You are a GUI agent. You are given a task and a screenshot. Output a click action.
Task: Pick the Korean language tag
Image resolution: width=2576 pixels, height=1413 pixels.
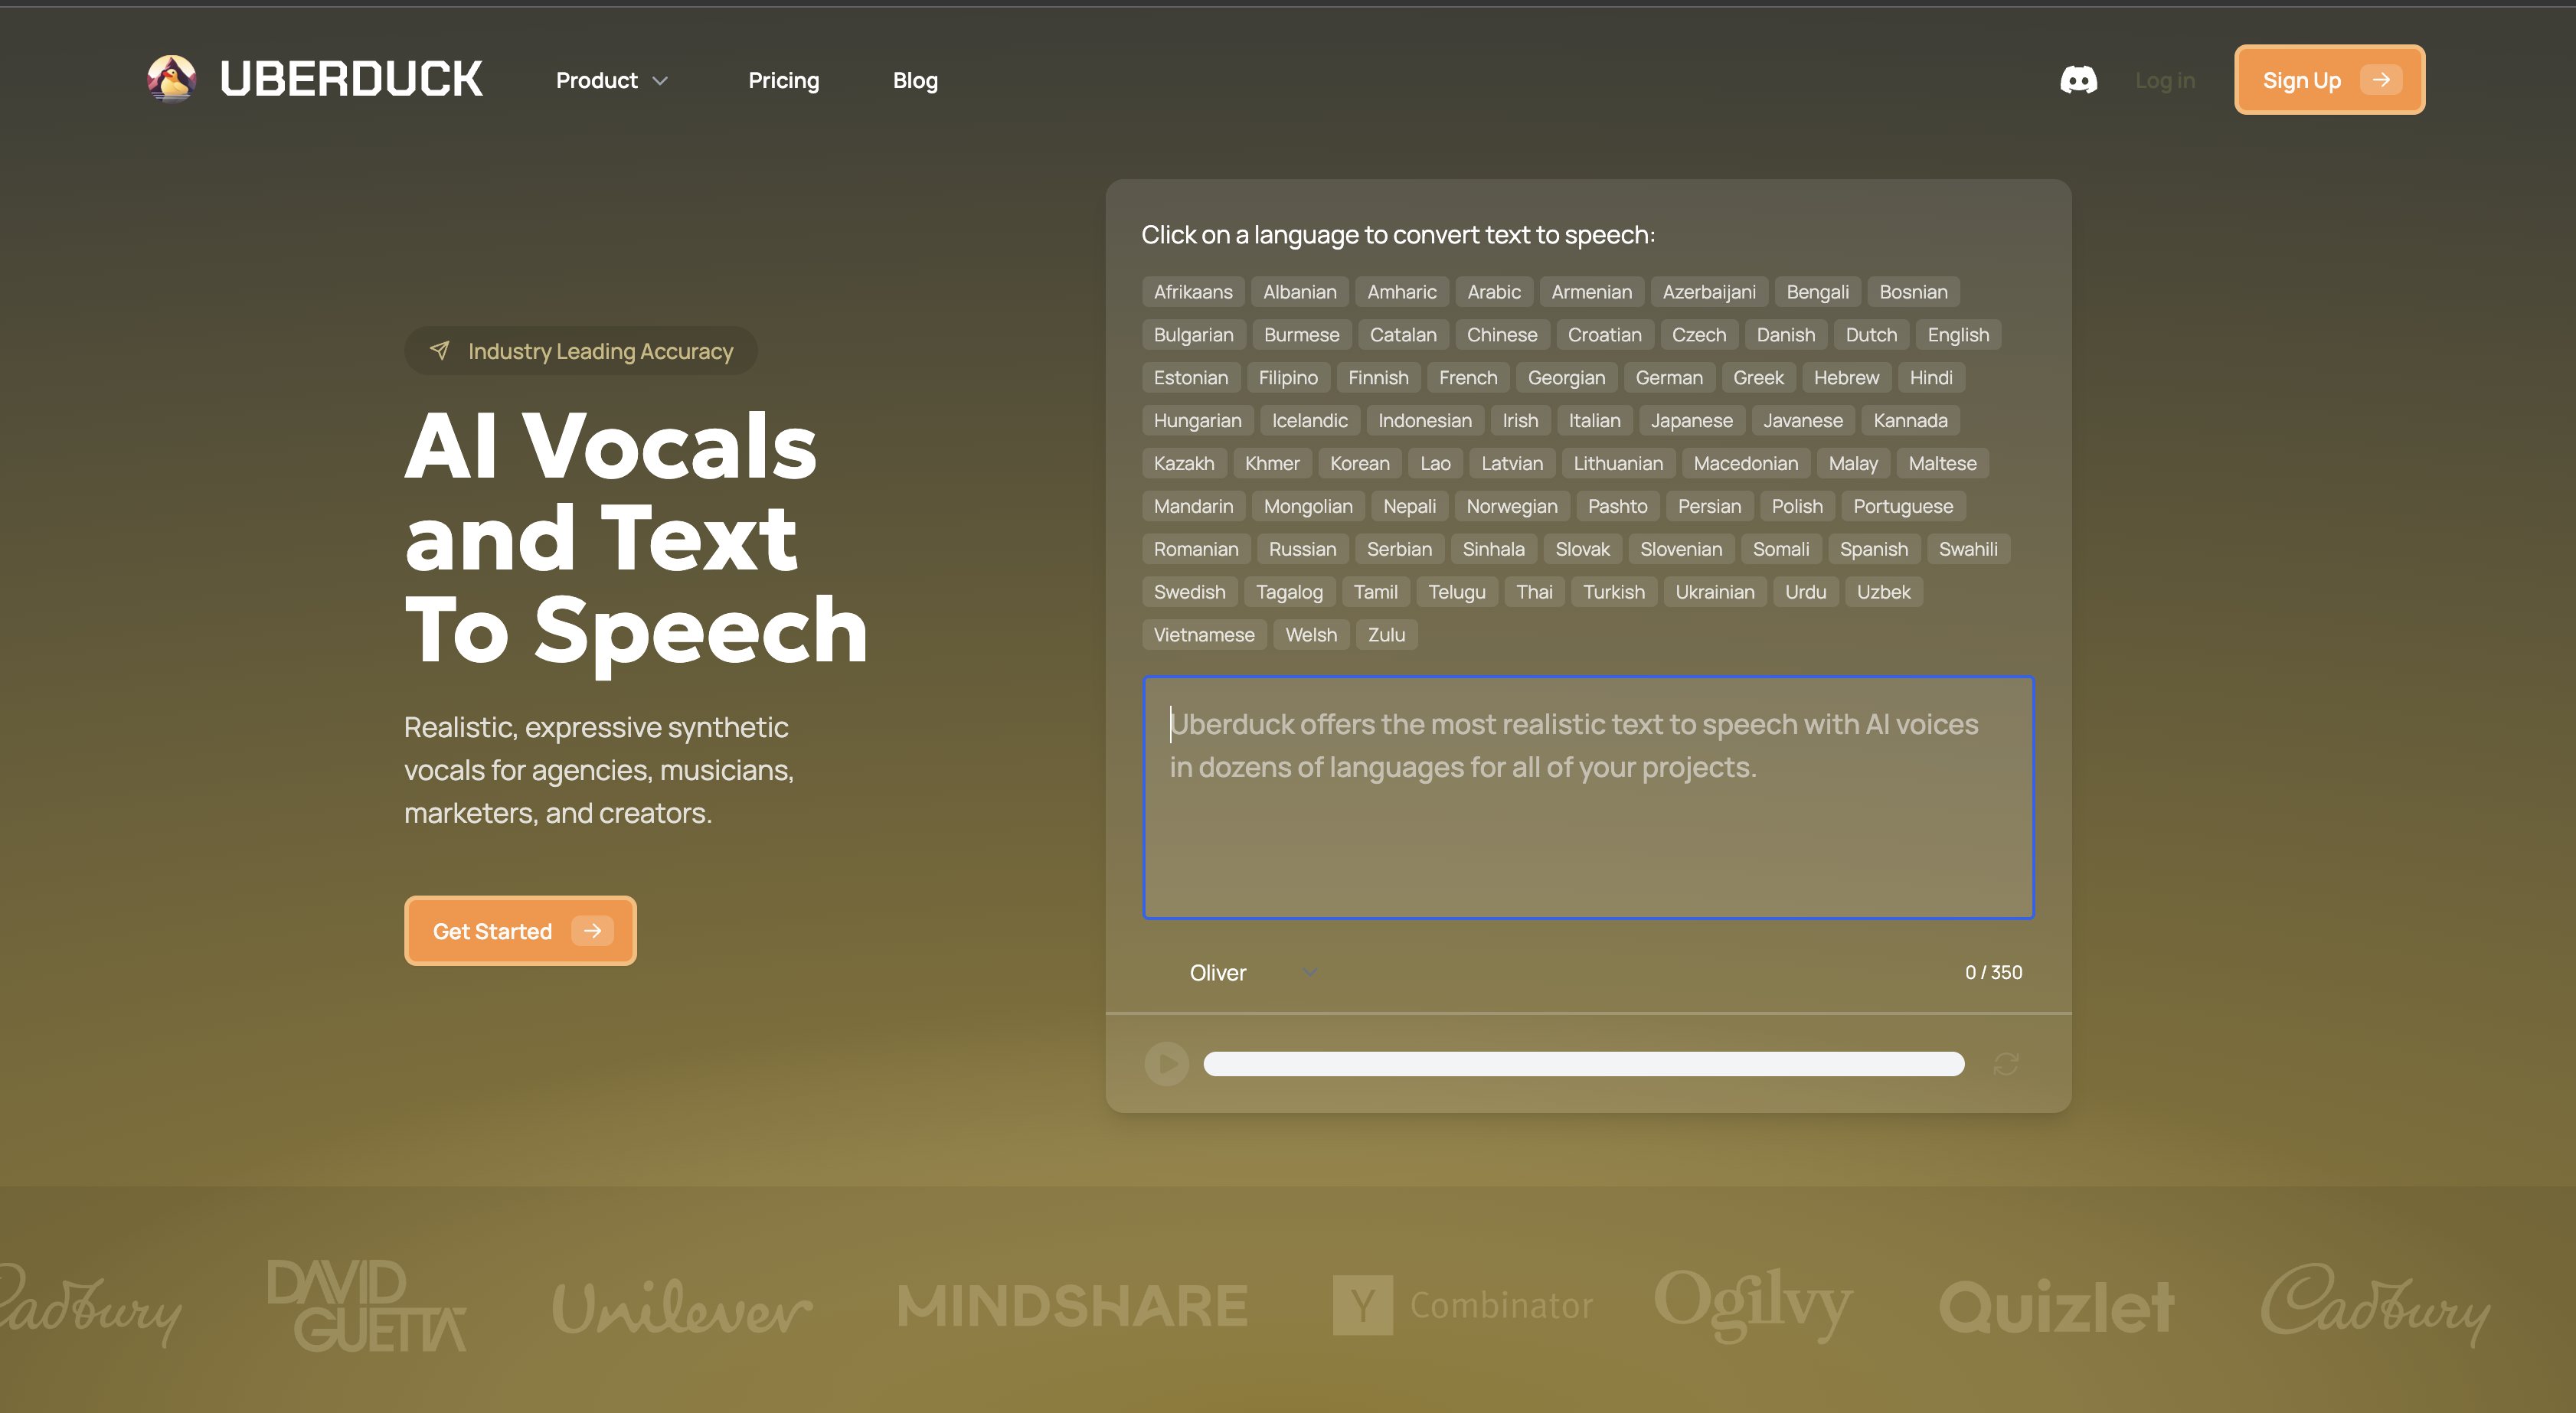point(1359,464)
